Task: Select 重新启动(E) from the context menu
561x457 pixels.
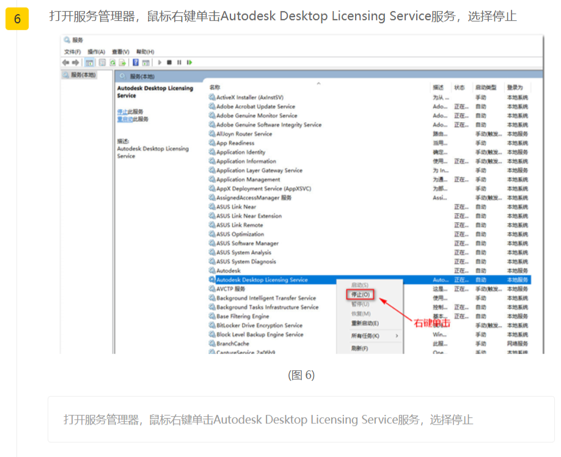Action: tap(365, 323)
